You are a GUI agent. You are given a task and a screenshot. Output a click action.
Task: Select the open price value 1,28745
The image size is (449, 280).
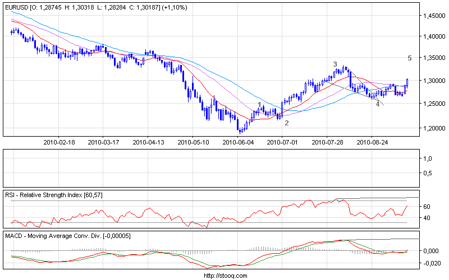pyautogui.click(x=51, y=7)
